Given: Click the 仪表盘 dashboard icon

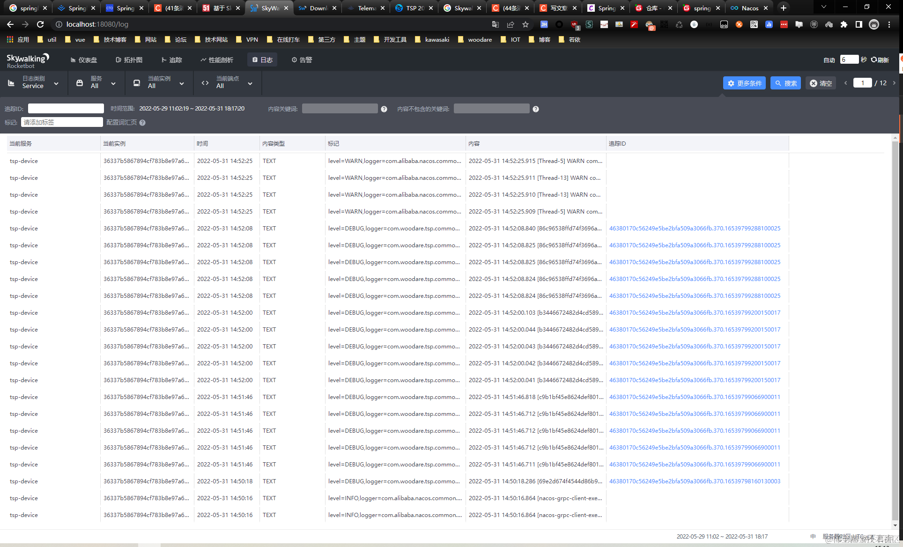Looking at the screenshot, I should [73, 60].
